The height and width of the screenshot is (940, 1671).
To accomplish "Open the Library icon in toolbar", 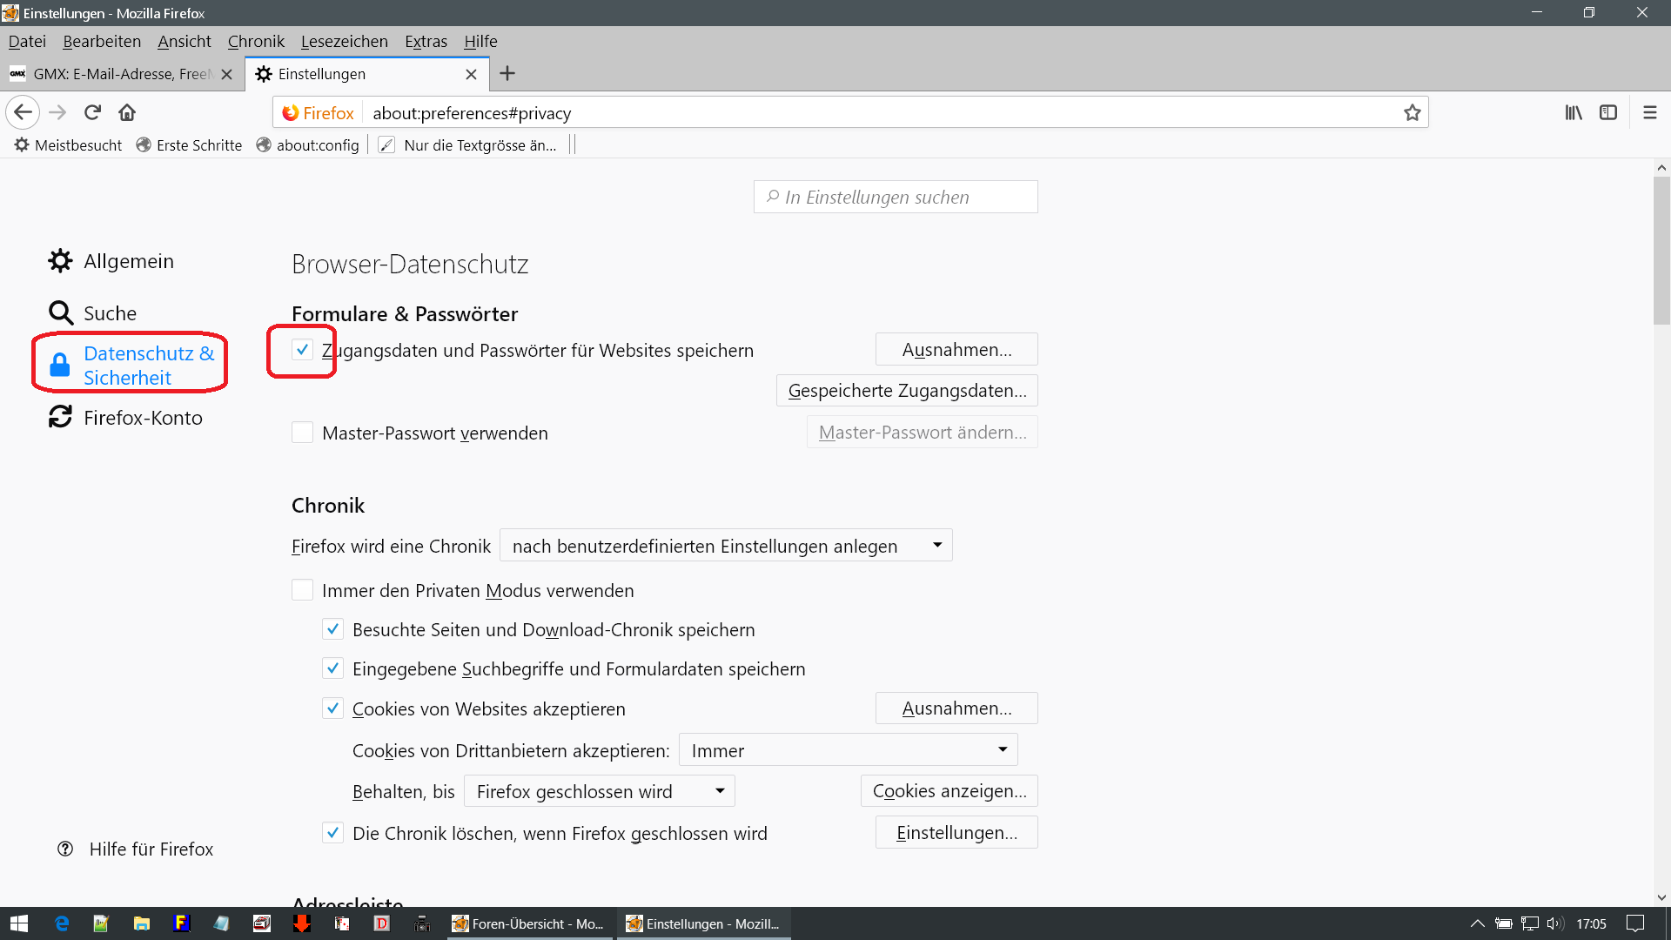I will click(1574, 112).
